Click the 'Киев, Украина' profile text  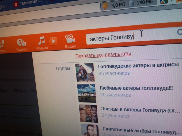(22, 80)
